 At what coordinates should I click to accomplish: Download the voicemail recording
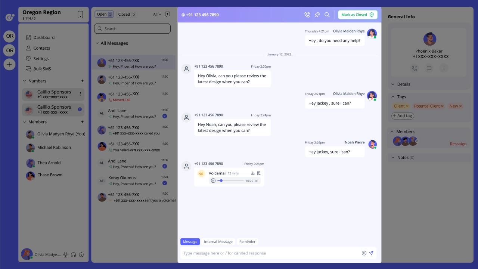[252, 173]
